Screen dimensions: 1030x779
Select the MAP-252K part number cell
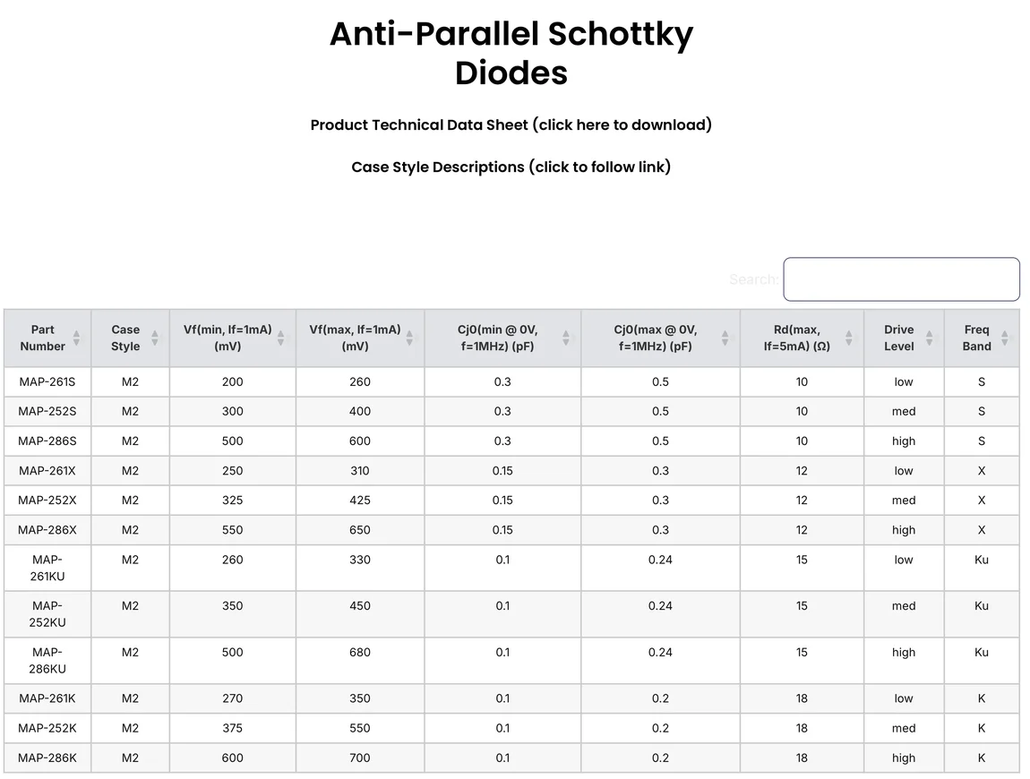[47, 728]
